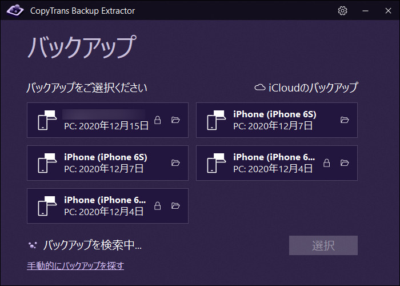The width and height of the screenshot is (400, 286).
Task: Select iPhone (iPhone 6S) card next to 12月15日 card
Action: (277, 120)
